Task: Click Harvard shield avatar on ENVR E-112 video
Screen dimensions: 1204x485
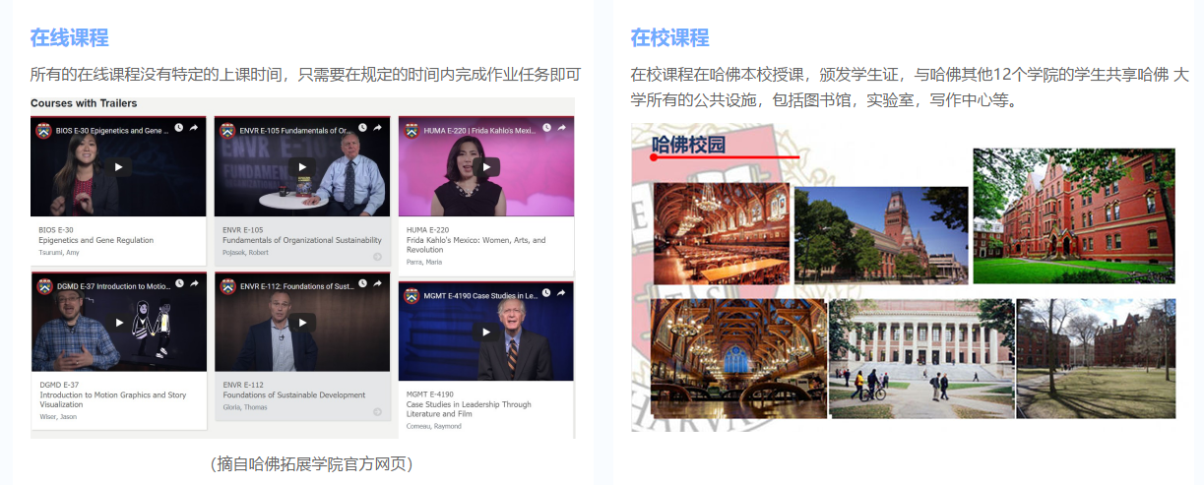Action: (228, 285)
